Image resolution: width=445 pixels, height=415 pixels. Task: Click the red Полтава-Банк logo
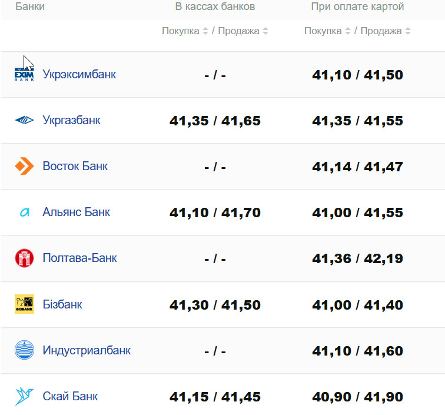(24, 258)
